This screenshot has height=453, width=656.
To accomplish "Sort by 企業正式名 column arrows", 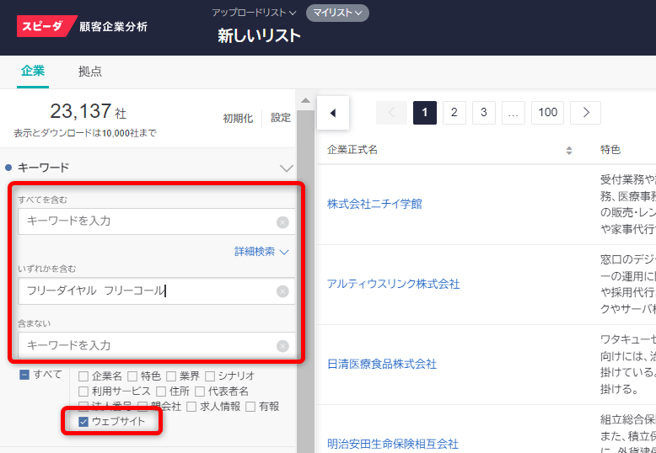I will [x=569, y=151].
